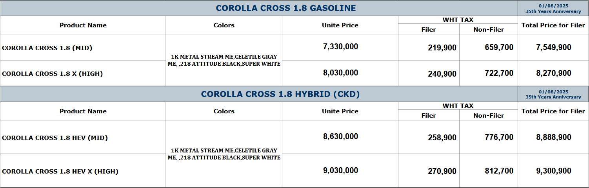Image resolution: width=589 pixels, height=188 pixels.
Task: Select the COROLLA CROSS 1.8 HEV (MID) cell
Action: coord(55,138)
